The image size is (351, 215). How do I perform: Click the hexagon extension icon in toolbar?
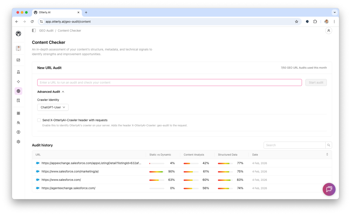point(307,22)
